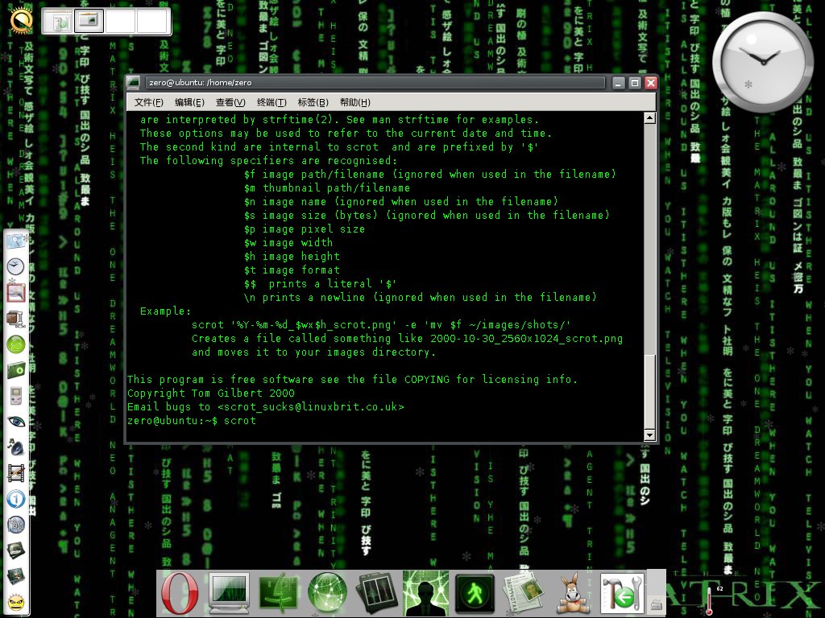
Task: Open the magnifier image icon atop sidebar
Action: pyautogui.click(x=16, y=241)
